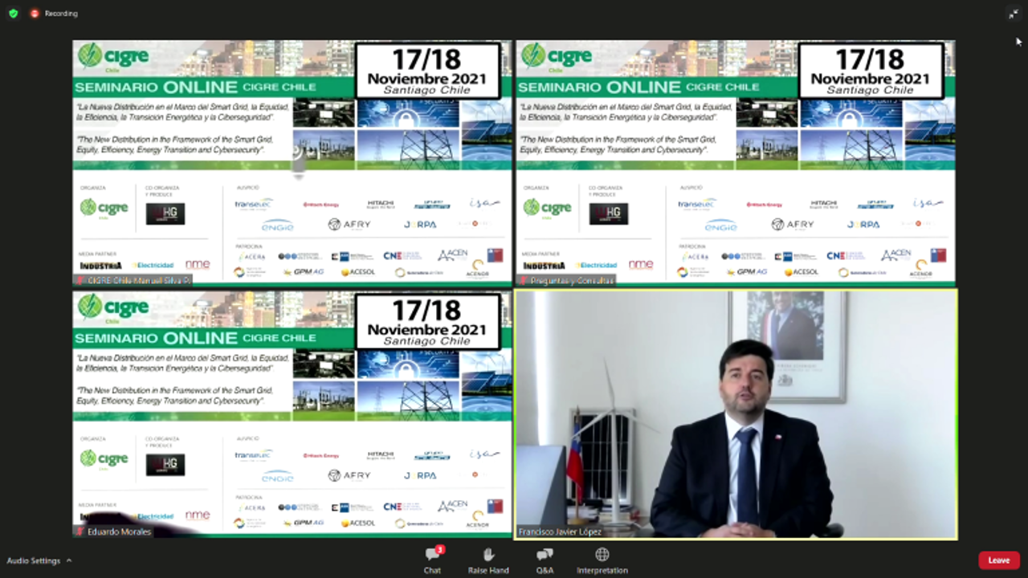Open the Q&A panel icon
Screen dimensions: 1028x578
[545, 554]
